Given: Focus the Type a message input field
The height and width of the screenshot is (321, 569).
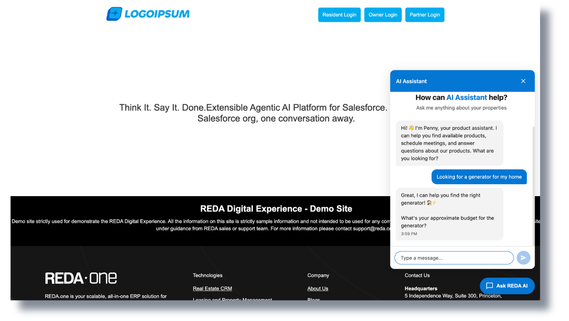Looking at the screenshot, I should (x=454, y=258).
